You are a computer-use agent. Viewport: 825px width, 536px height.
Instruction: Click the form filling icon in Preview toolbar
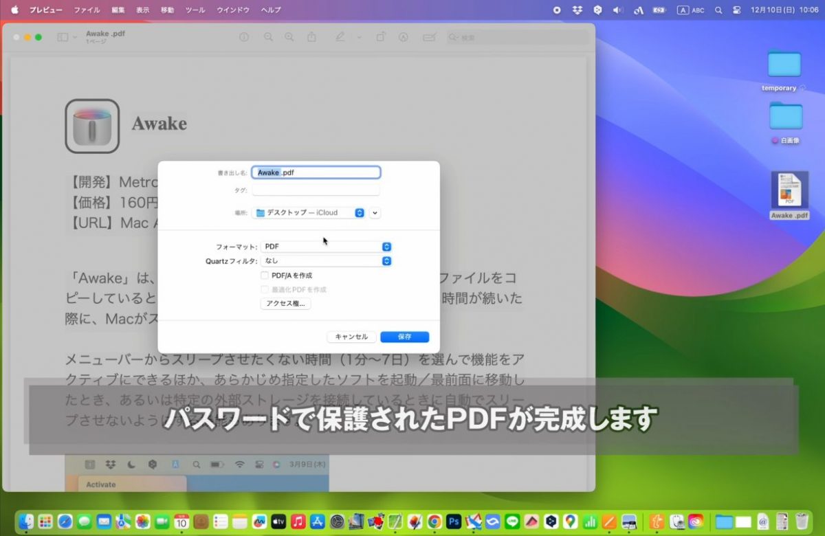click(430, 37)
